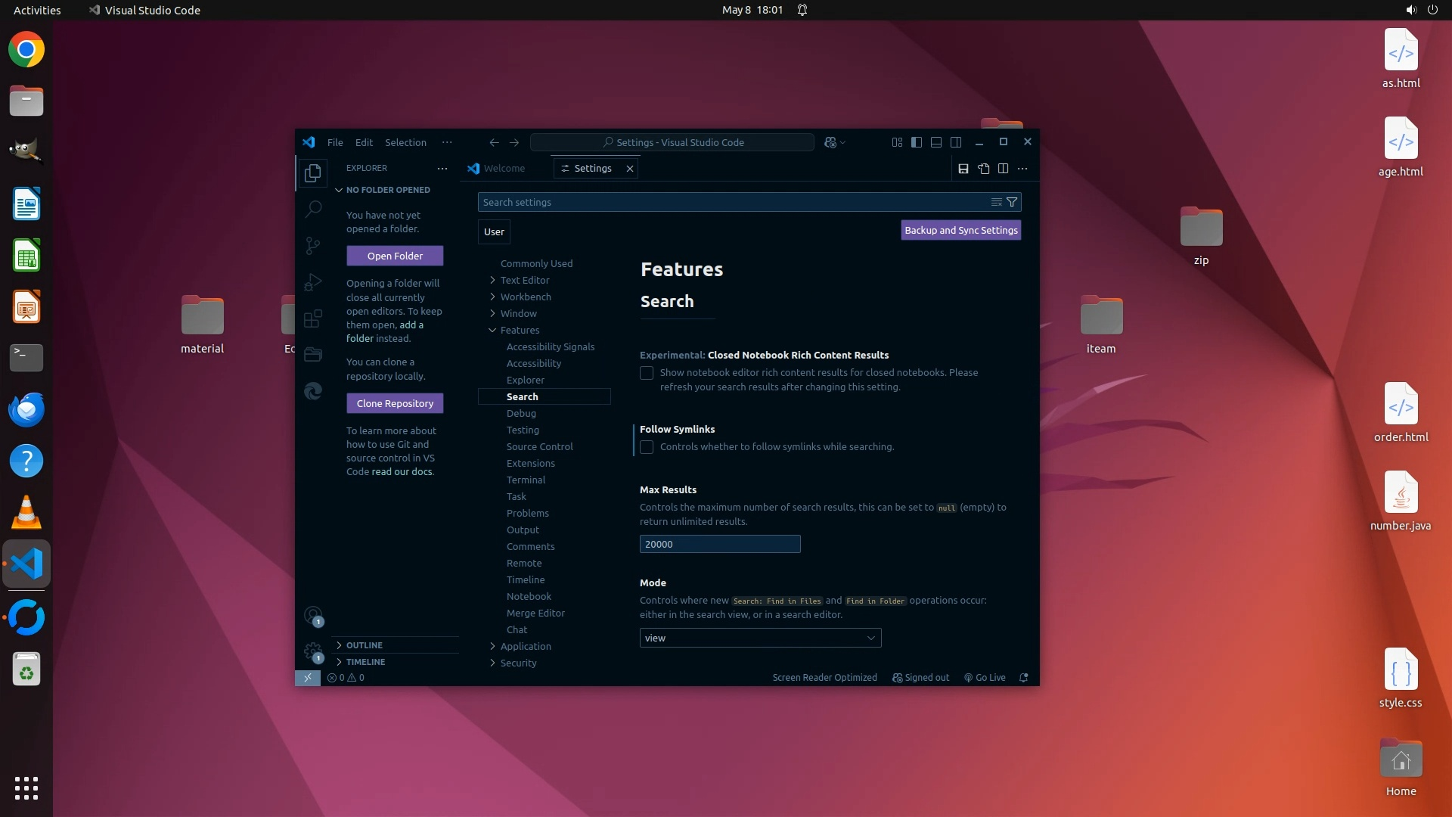Open the Mode dropdown showing view
The height and width of the screenshot is (817, 1452).
[760, 638]
